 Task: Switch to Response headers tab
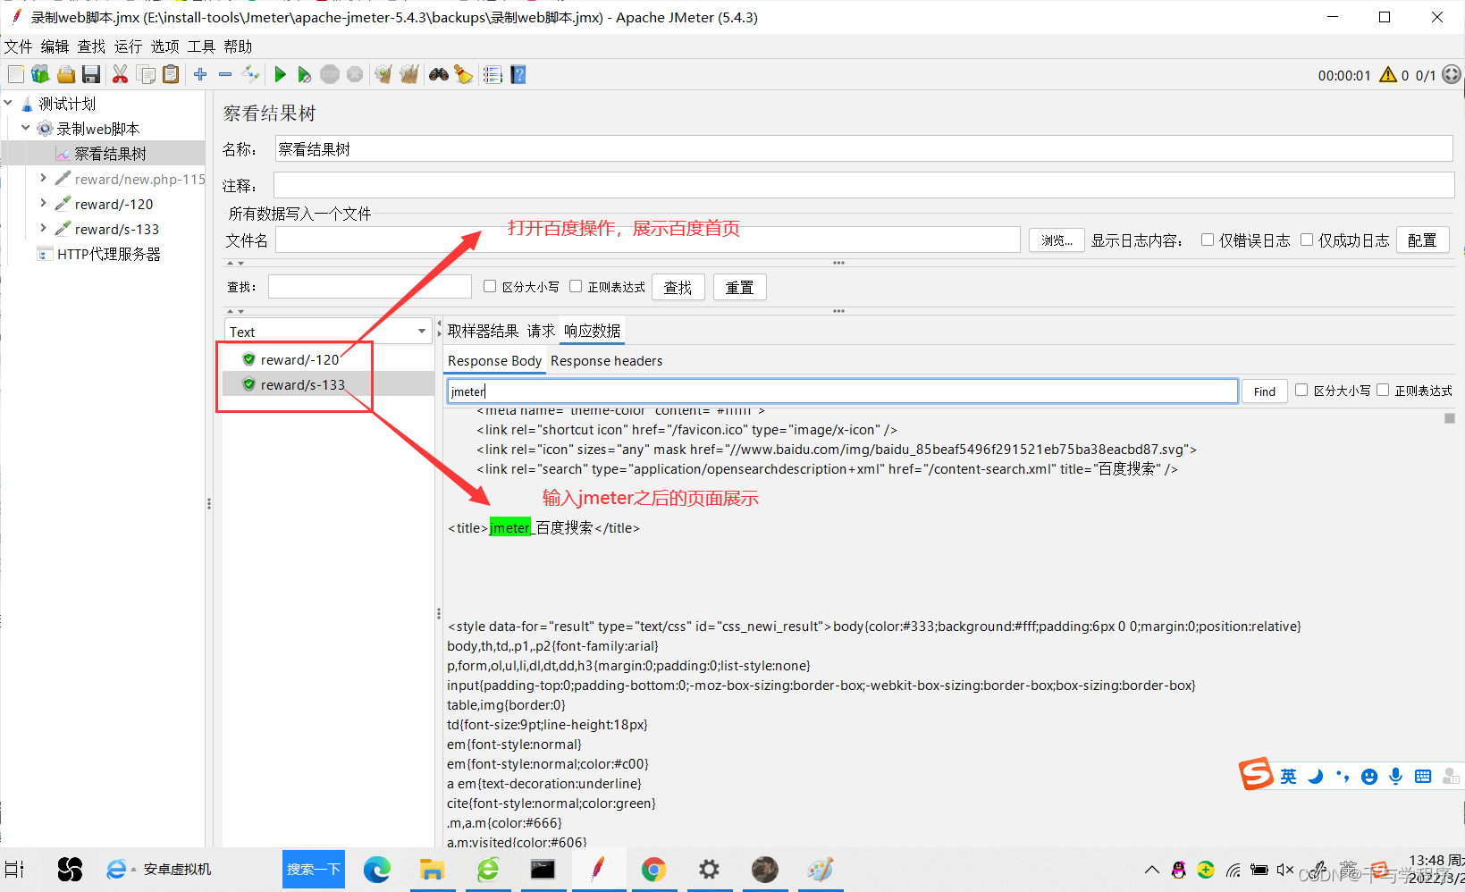(x=606, y=361)
